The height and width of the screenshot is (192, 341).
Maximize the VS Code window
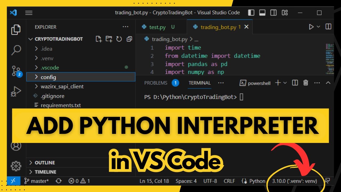319,13
